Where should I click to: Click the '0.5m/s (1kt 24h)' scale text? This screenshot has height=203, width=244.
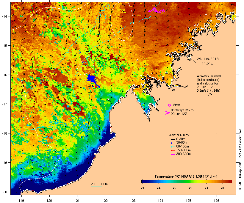[x=209, y=90]
